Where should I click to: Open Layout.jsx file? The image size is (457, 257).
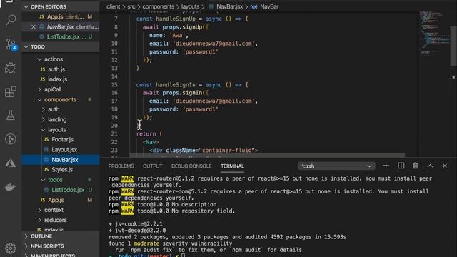(61, 150)
